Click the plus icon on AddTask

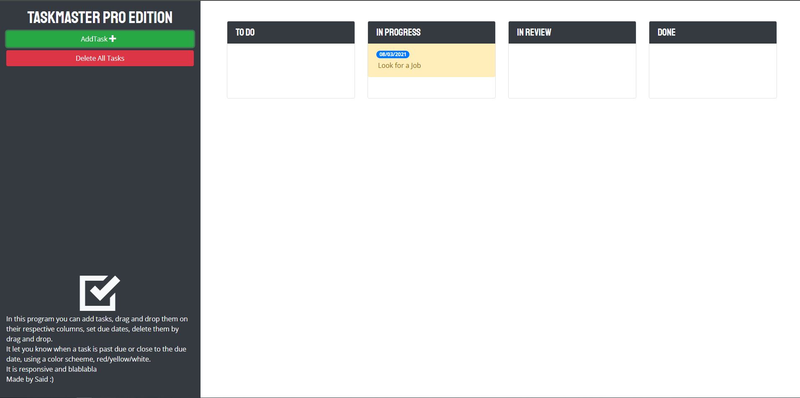[x=113, y=39]
